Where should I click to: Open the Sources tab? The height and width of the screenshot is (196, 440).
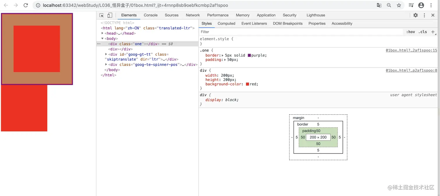(x=172, y=15)
